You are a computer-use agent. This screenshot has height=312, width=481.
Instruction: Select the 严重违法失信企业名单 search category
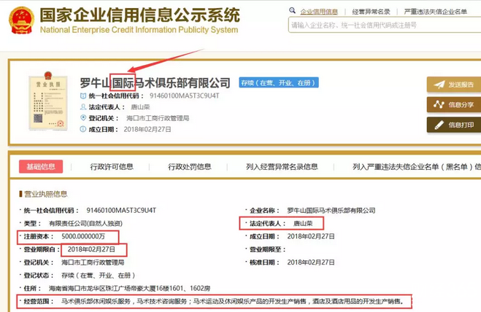pos(435,12)
